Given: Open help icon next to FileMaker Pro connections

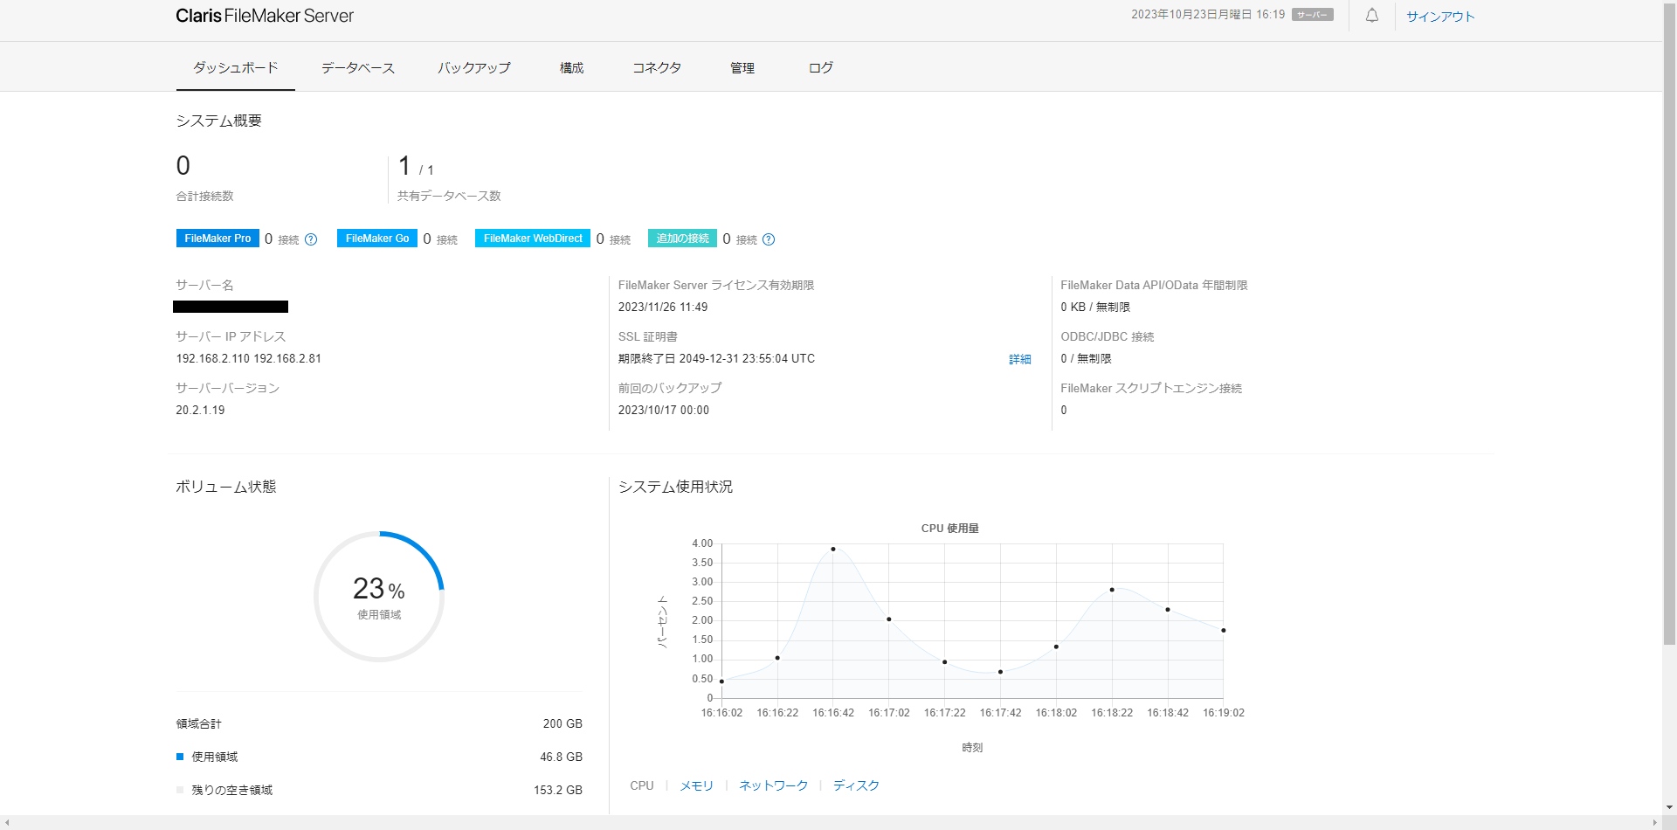Looking at the screenshot, I should click(311, 239).
